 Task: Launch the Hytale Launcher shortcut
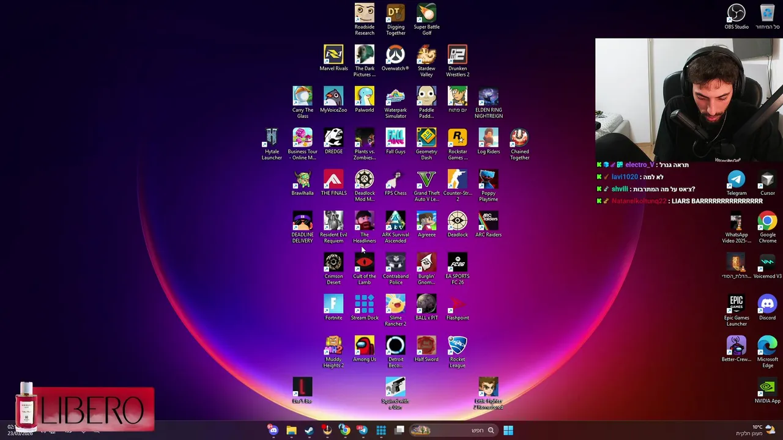pos(272,144)
